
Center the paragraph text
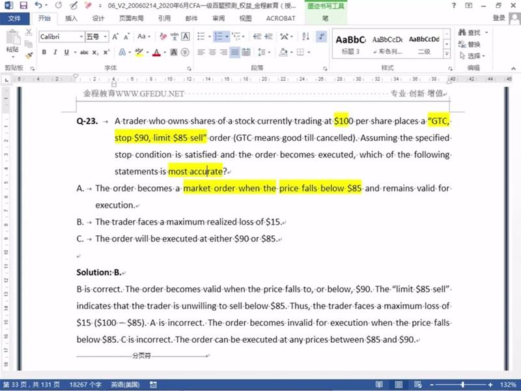point(212,52)
